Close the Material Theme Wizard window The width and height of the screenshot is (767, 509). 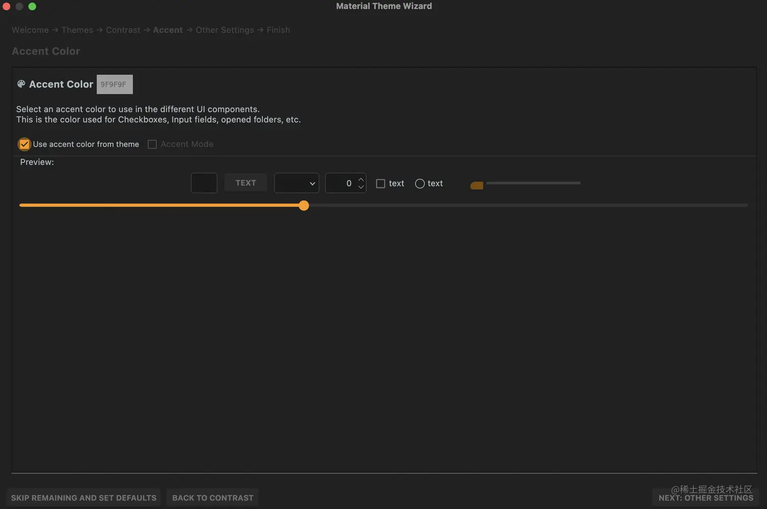pyautogui.click(x=7, y=7)
